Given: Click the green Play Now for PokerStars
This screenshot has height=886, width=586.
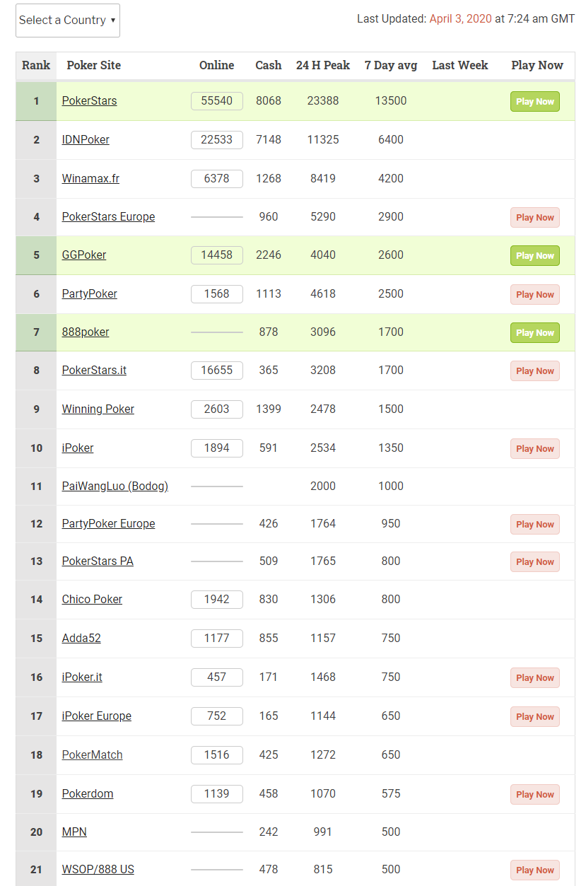Looking at the screenshot, I should click(x=534, y=101).
